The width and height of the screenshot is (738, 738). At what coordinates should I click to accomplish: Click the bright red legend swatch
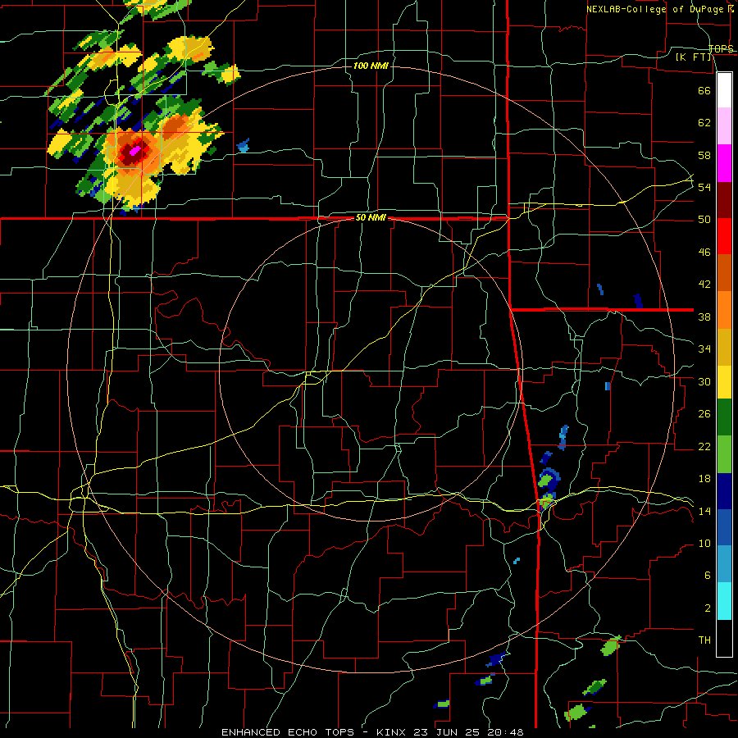pyautogui.click(x=724, y=236)
